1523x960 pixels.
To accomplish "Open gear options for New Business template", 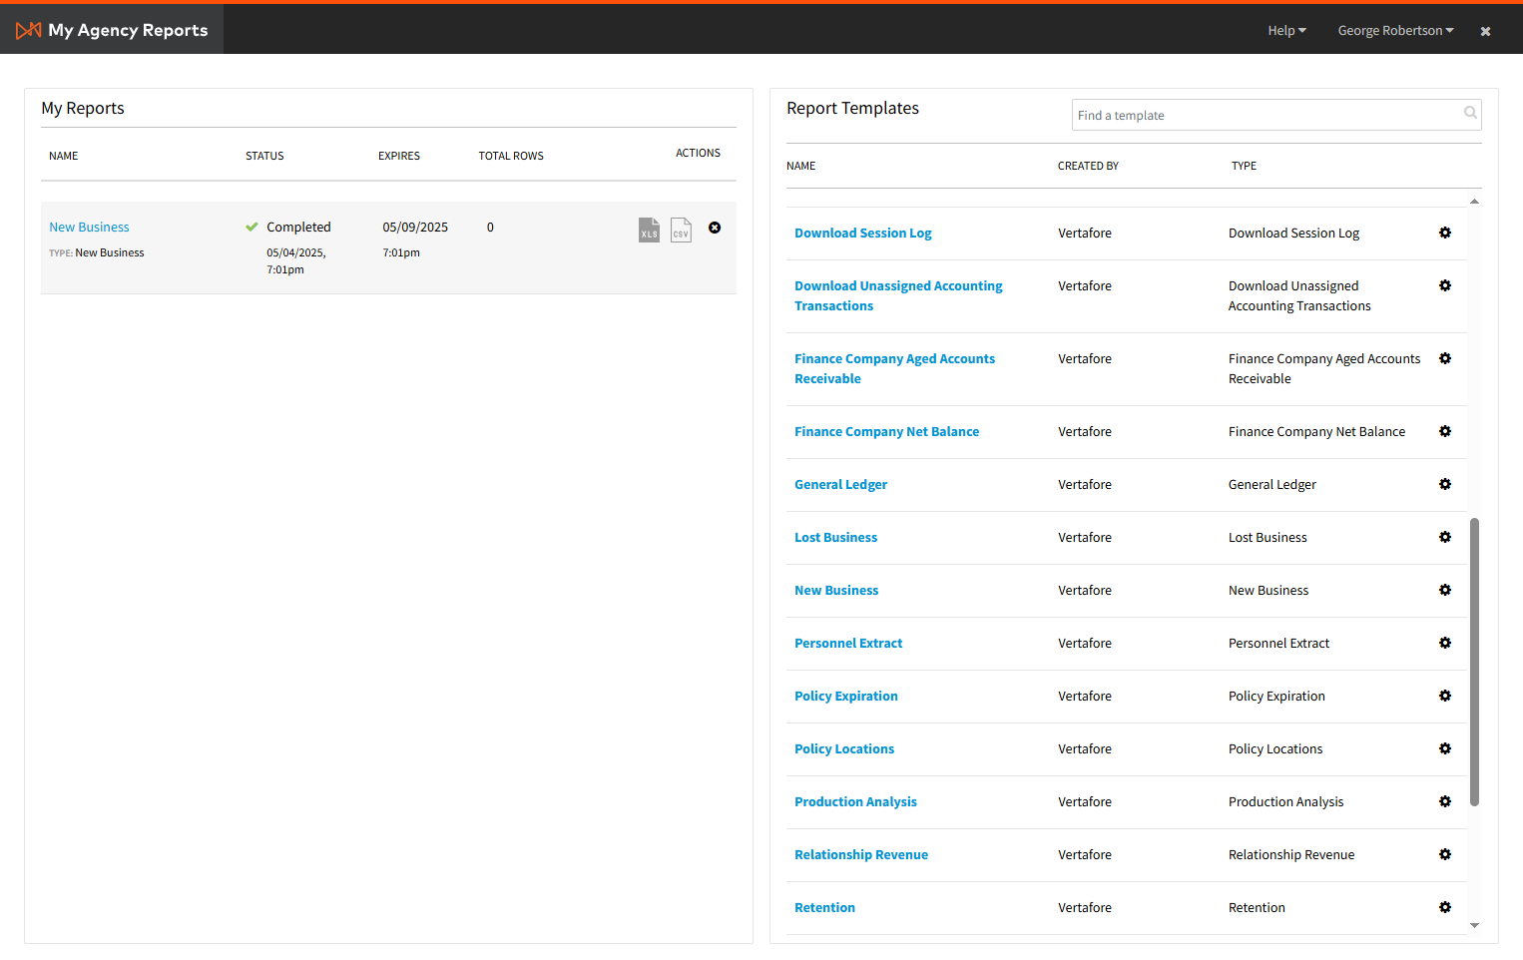I will (x=1445, y=590).
